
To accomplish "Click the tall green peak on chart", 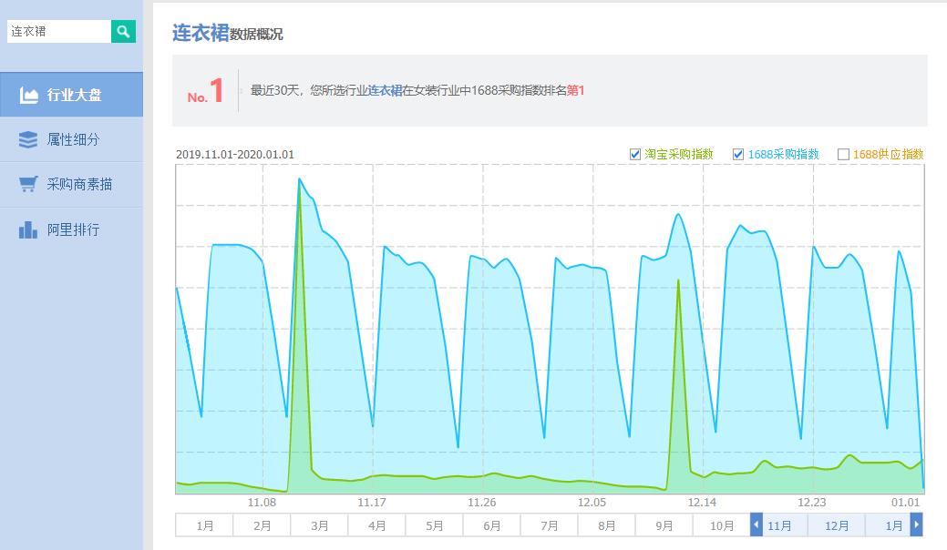I will (299, 182).
